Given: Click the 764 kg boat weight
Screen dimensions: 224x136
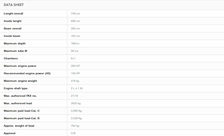Looking at the screenshot, I should pyautogui.click(x=75, y=126).
